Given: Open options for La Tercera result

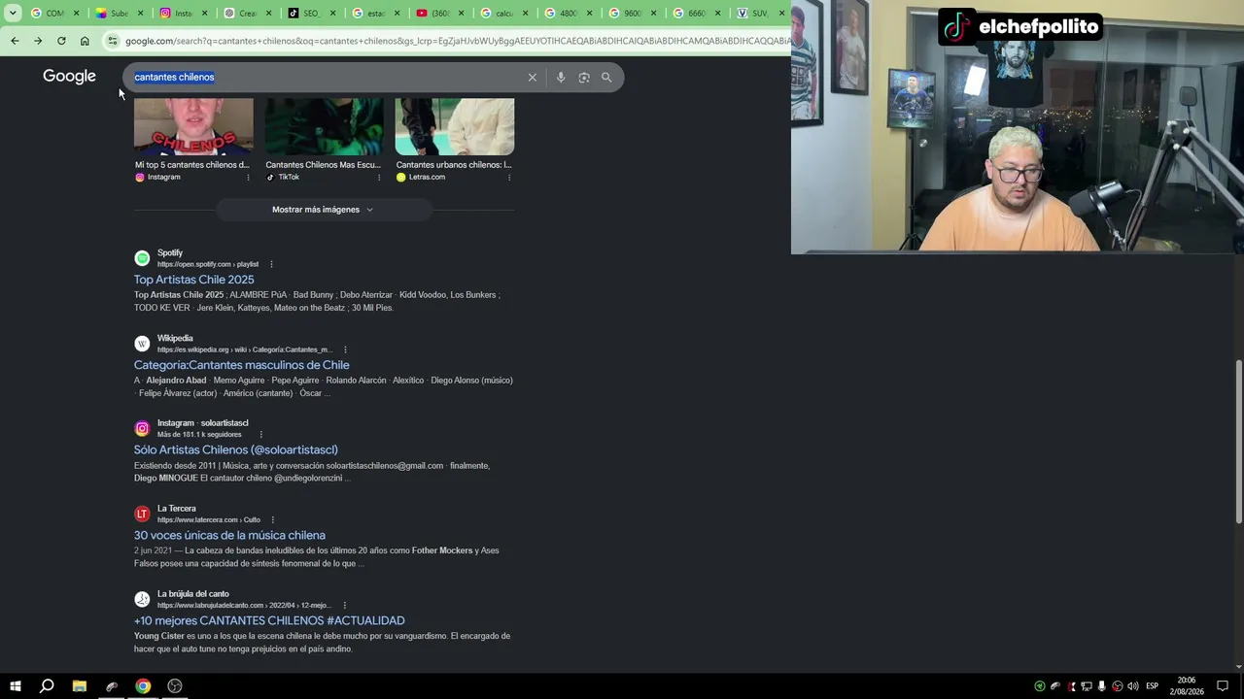Looking at the screenshot, I should coord(272,519).
